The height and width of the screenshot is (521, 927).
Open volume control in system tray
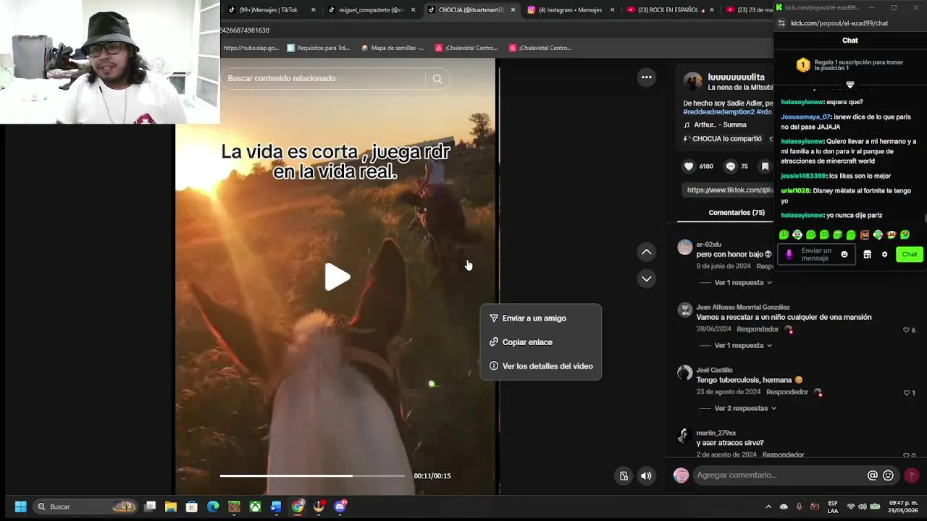pos(863,507)
